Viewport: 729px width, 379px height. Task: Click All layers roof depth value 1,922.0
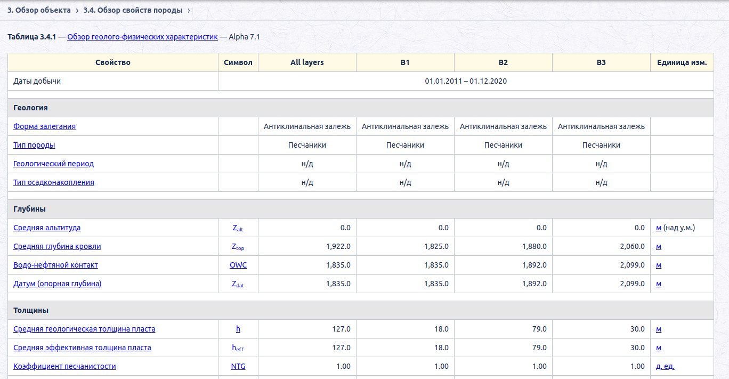pyautogui.click(x=338, y=246)
